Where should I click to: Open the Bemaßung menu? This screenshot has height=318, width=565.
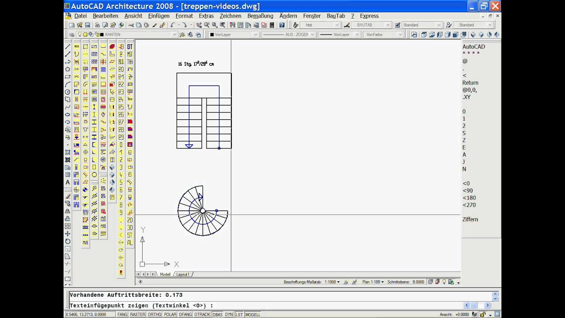[260, 16]
